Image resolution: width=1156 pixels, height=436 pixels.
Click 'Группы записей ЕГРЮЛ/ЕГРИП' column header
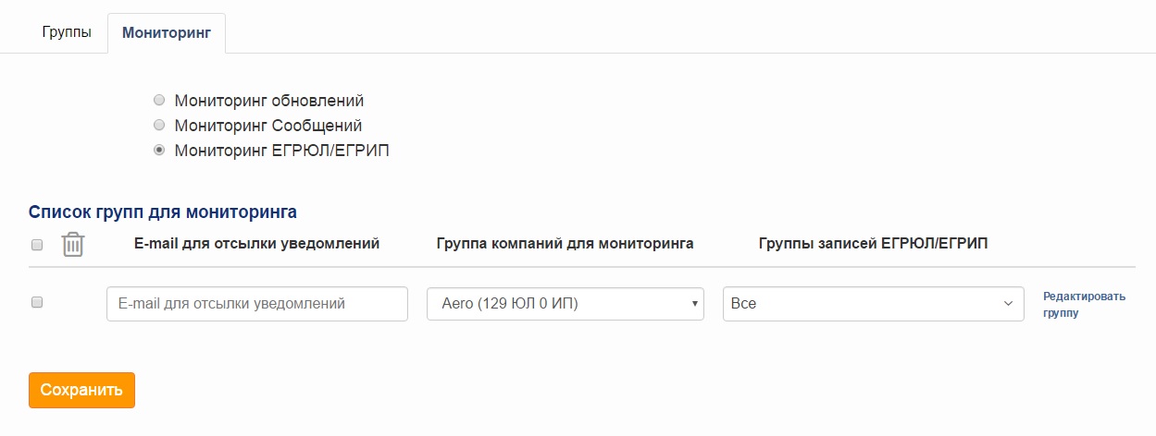pos(874,244)
